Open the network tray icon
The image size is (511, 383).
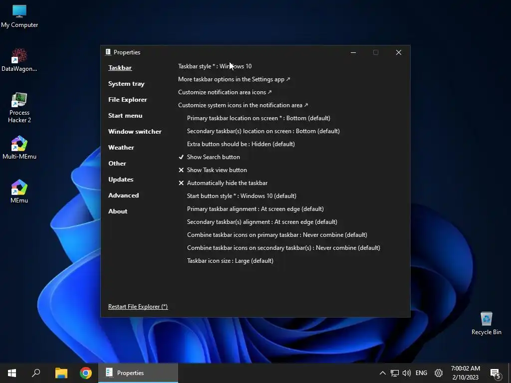(395, 373)
